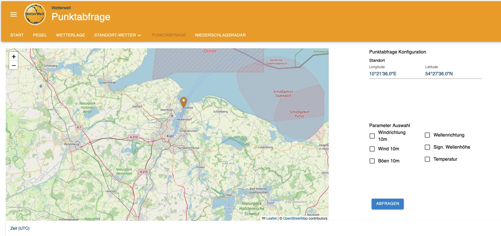Go to the Pegel tab
Screen dimensions: 501x236
tap(40, 35)
